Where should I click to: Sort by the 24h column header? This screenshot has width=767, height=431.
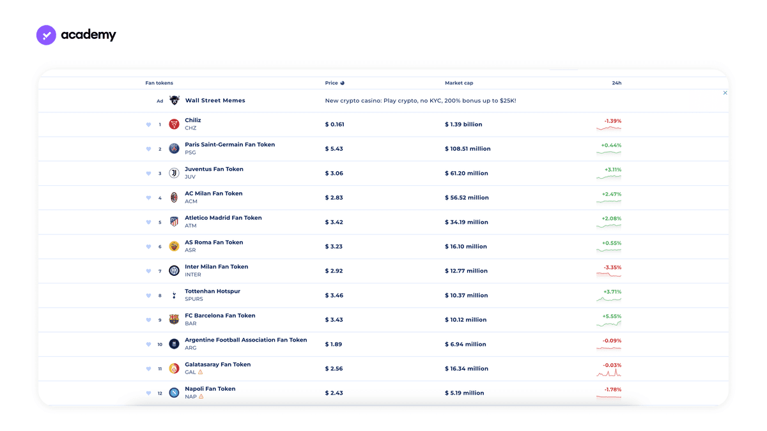(x=616, y=83)
